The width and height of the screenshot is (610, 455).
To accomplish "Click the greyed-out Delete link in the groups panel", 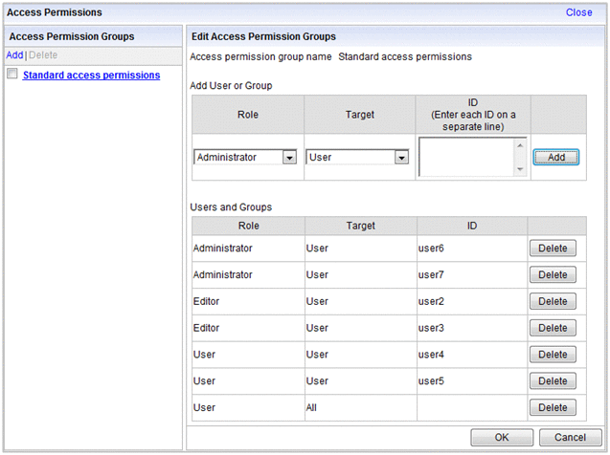I will click(43, 55).
